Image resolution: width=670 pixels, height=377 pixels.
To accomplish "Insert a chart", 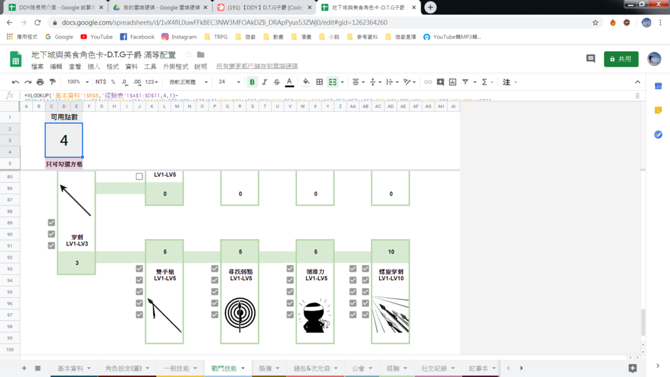I will click(x=453, y=82).
